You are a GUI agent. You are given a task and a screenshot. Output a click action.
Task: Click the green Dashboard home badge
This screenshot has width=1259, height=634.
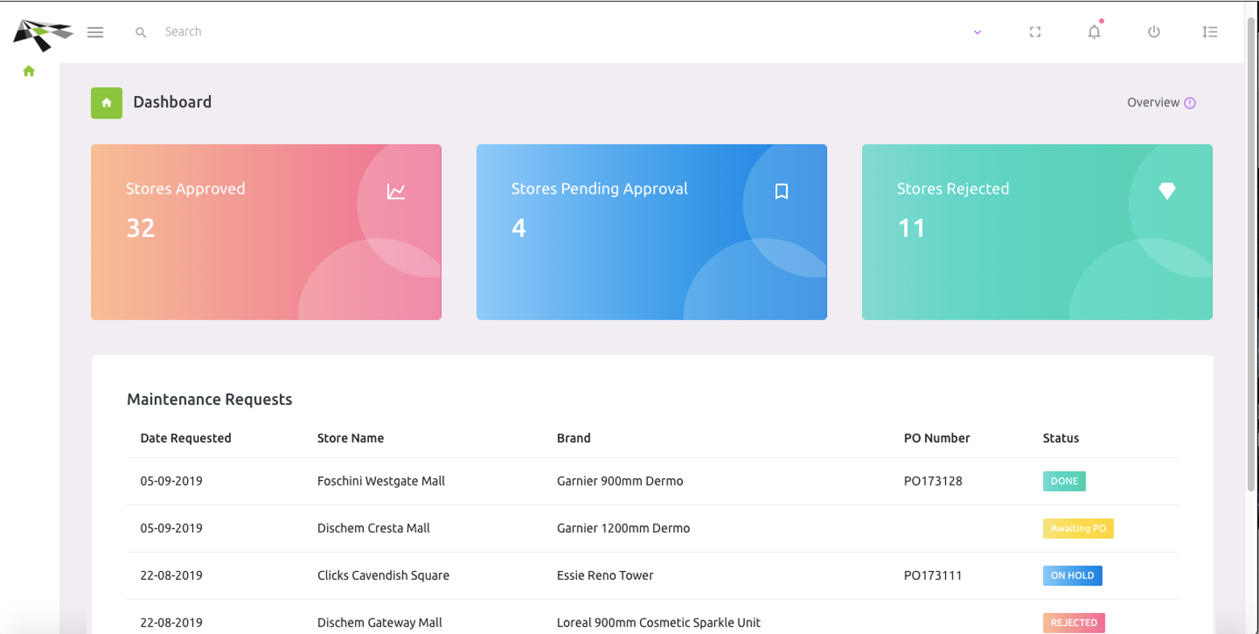coord(107,102)
